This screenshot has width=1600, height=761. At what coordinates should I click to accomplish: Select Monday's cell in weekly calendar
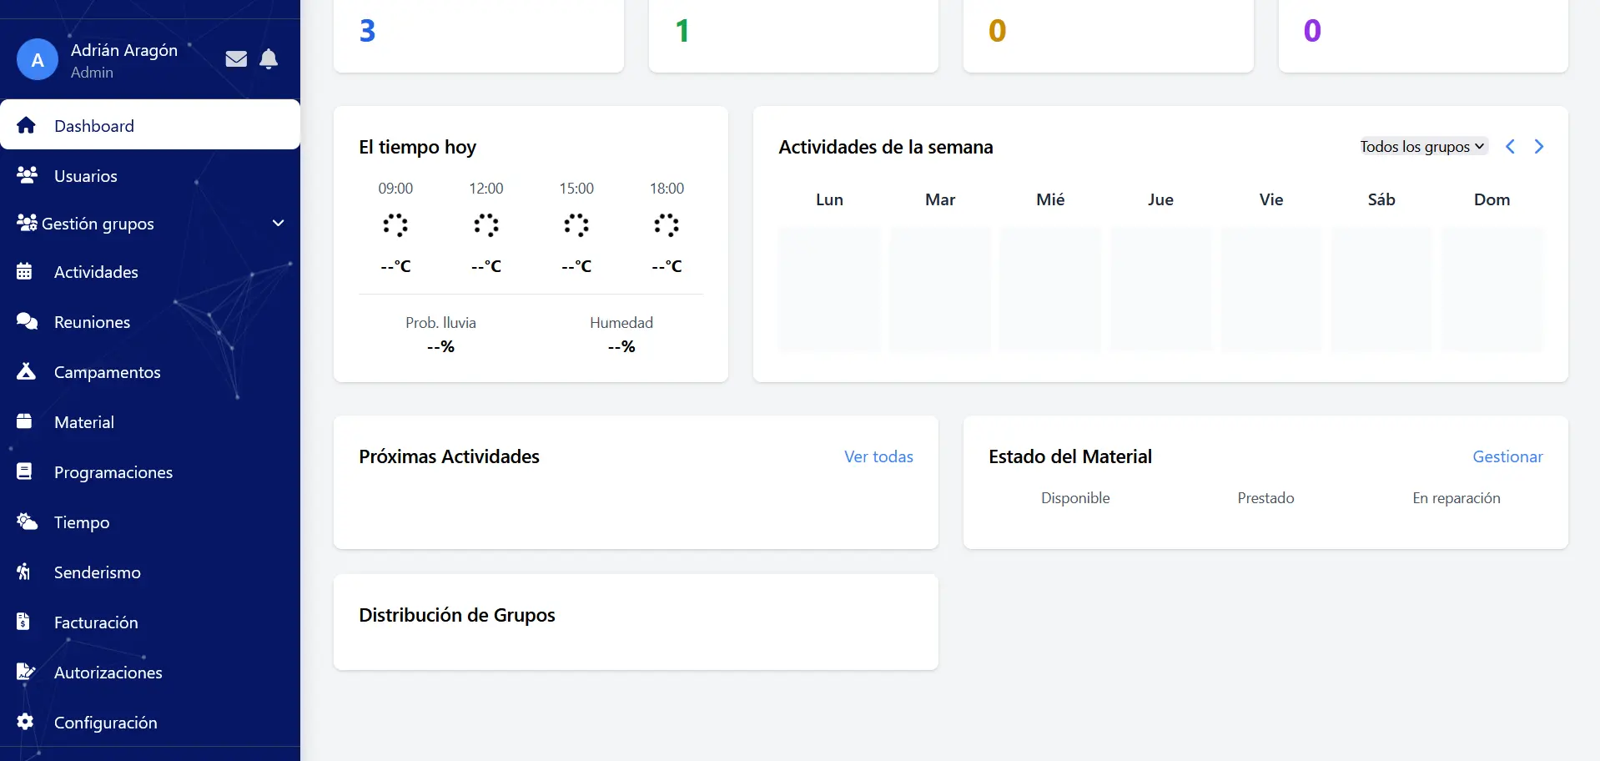829,289
